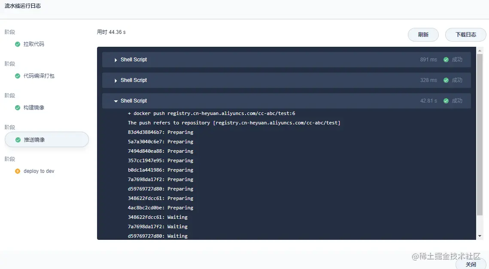Click green check icon beside 代码编译打包
This screenshot has height=269, width=489.
(x=18, y=76)
